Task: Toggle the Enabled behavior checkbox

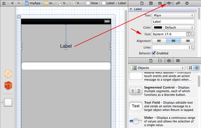Action: [x=154, y=53]
